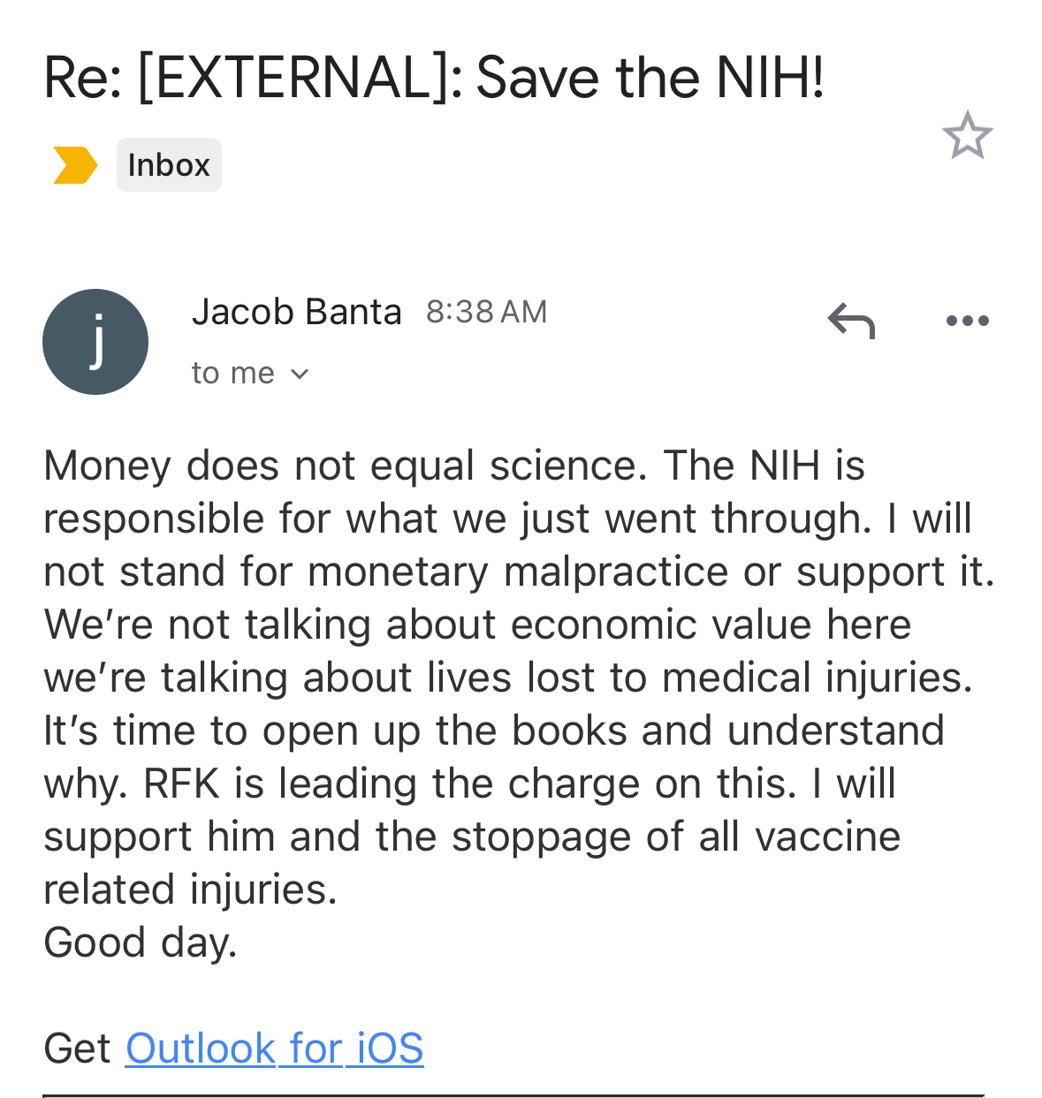Click the yellow importance marker
Image resolution: width=1042 pixels, height=1098 pixels.
coord(74,165)
